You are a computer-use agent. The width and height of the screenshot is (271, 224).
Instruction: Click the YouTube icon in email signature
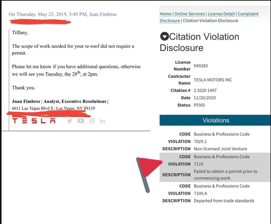tap(81, 121)
